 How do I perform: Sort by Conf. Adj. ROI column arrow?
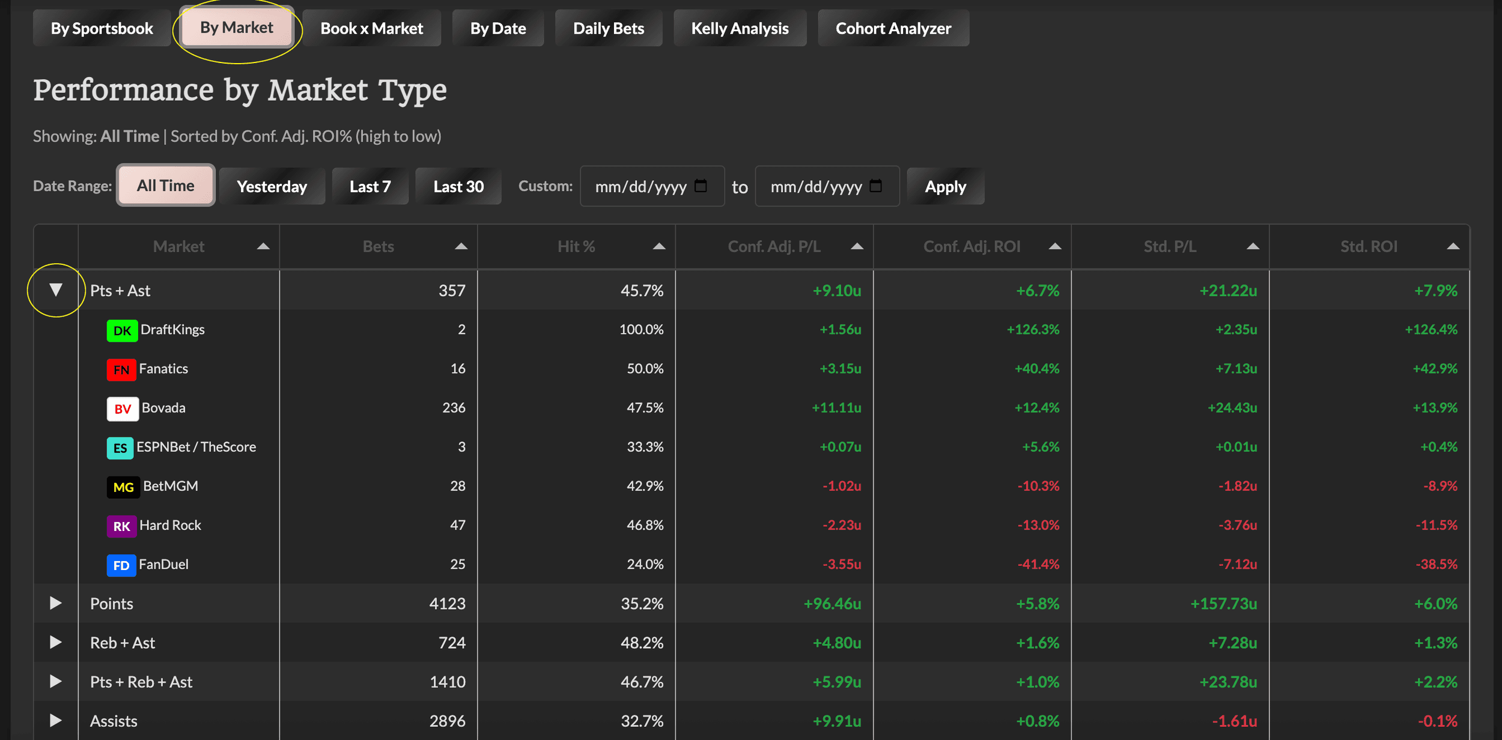pyautogui.click(x=1054, y=246)
